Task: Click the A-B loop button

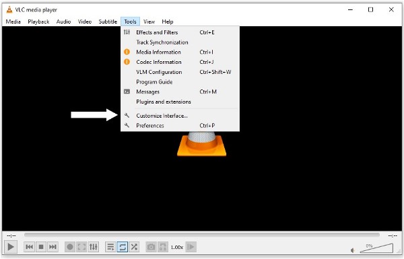Action: click(x=163, y=247)
